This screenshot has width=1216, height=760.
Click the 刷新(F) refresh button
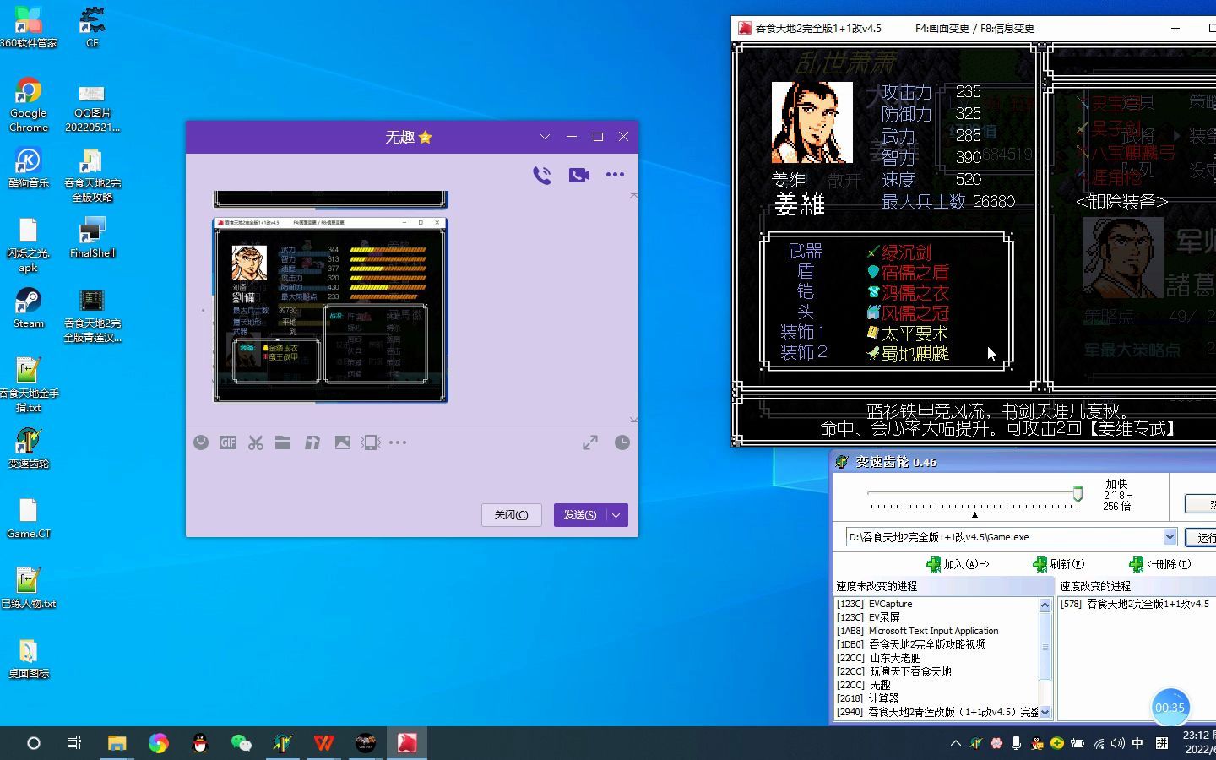(x=1059, y=564)
